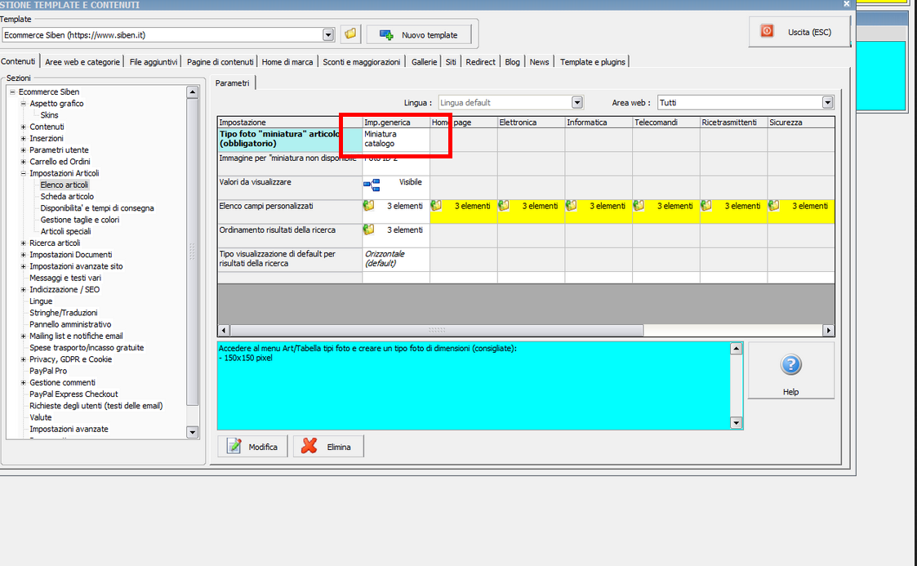Switch to Aree web e categorie tab

click(82, 62)
